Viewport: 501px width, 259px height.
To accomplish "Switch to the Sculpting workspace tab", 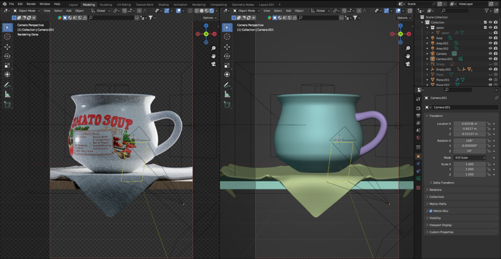I will tap(106, 5).
